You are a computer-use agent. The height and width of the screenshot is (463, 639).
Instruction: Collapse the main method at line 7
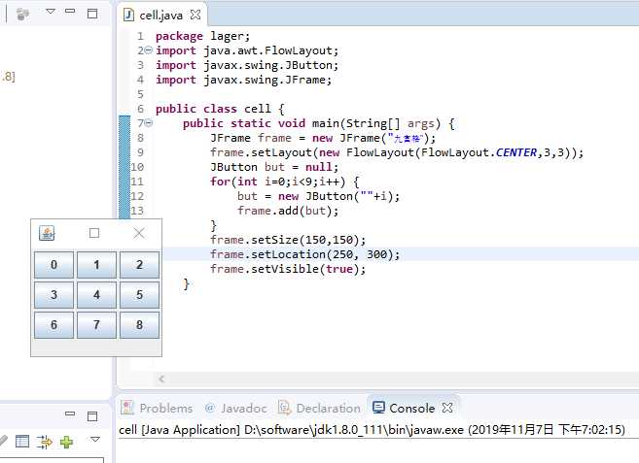click(149, 123)
